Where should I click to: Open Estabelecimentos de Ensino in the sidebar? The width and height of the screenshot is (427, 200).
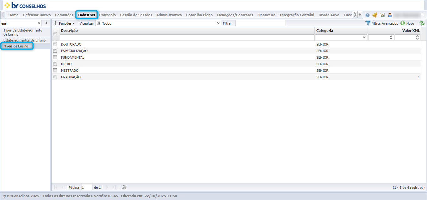(25, 40)
